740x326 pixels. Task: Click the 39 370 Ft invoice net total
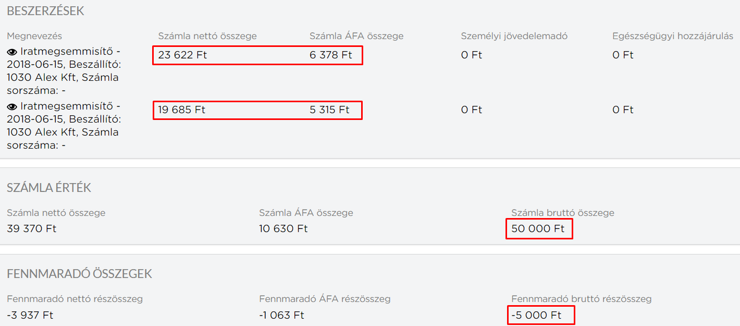32,228
